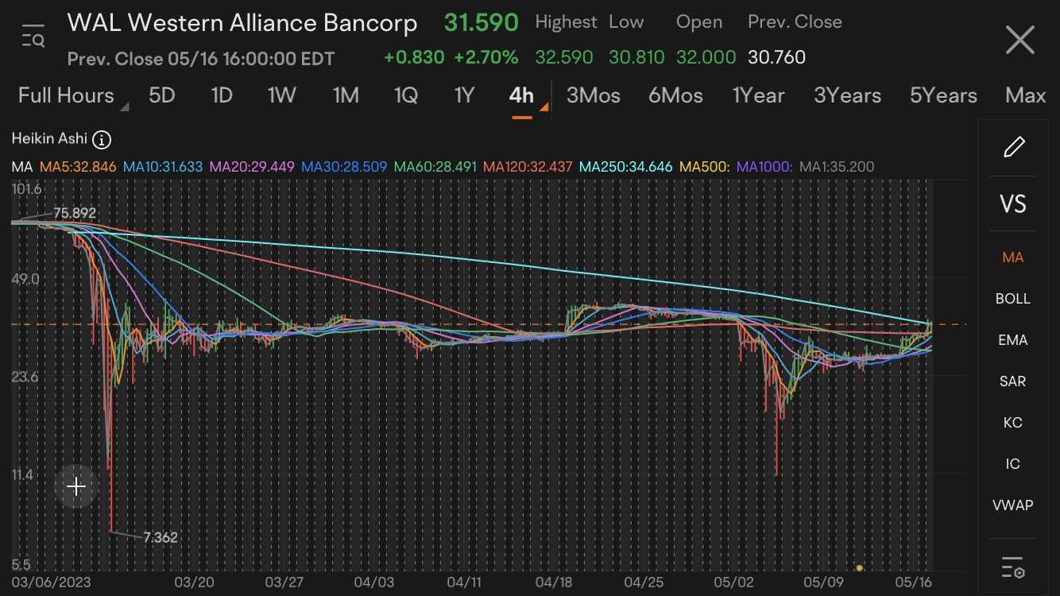The height and width of the screenshot is (596, 1060).
Task: Set chart range to 6Mos
Action: pos(675,96)
